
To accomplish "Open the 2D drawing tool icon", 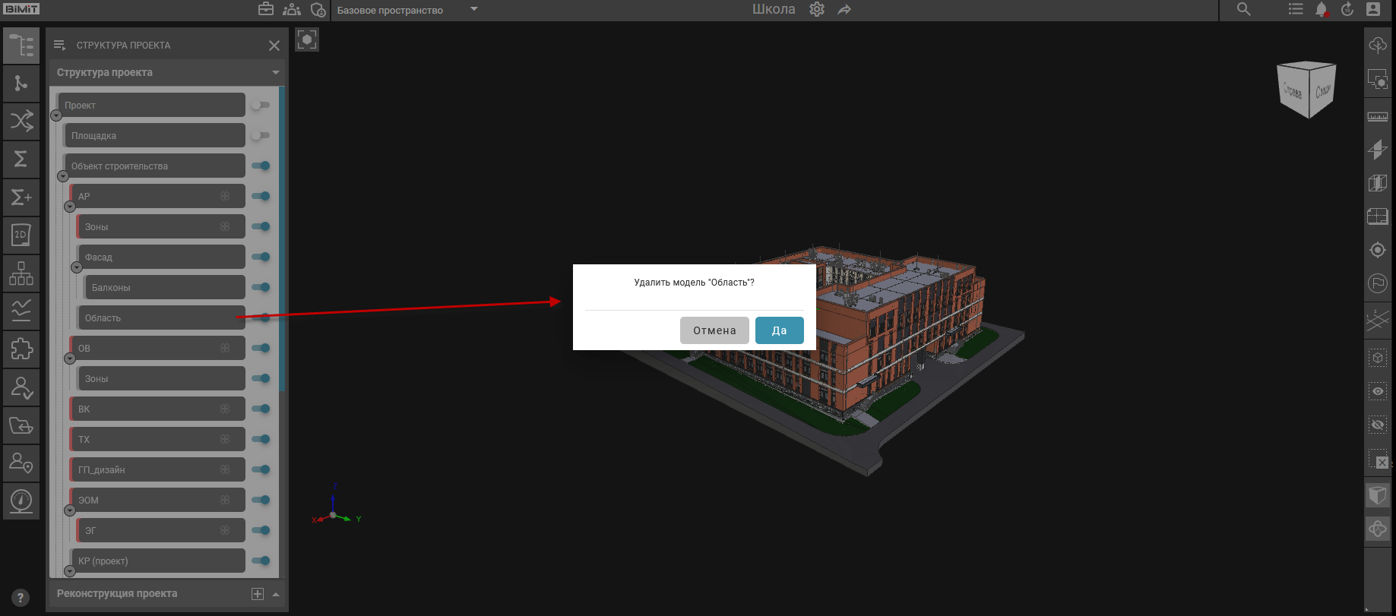I will (21, 235).
